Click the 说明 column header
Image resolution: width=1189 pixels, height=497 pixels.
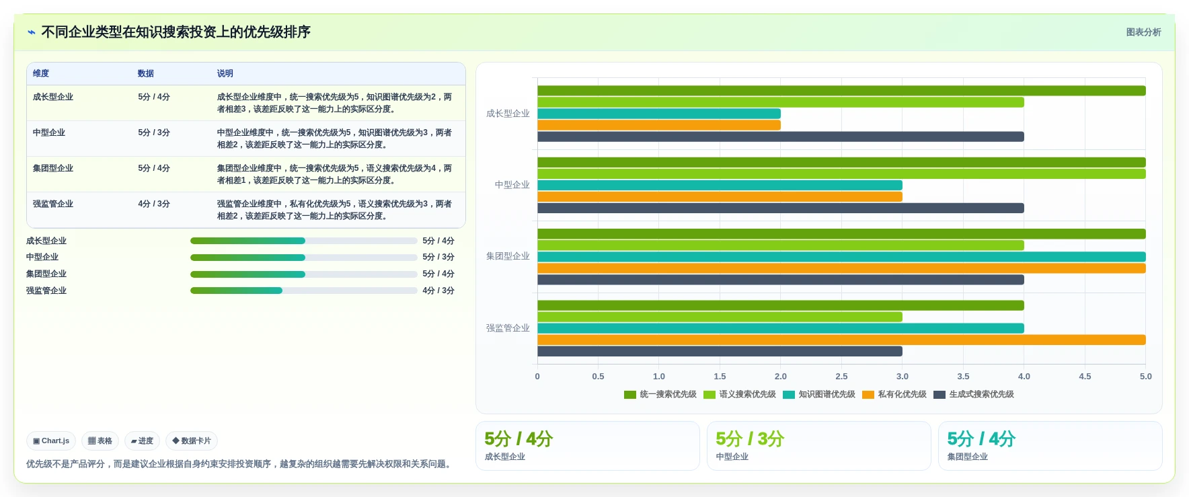(x=225, y=74)
